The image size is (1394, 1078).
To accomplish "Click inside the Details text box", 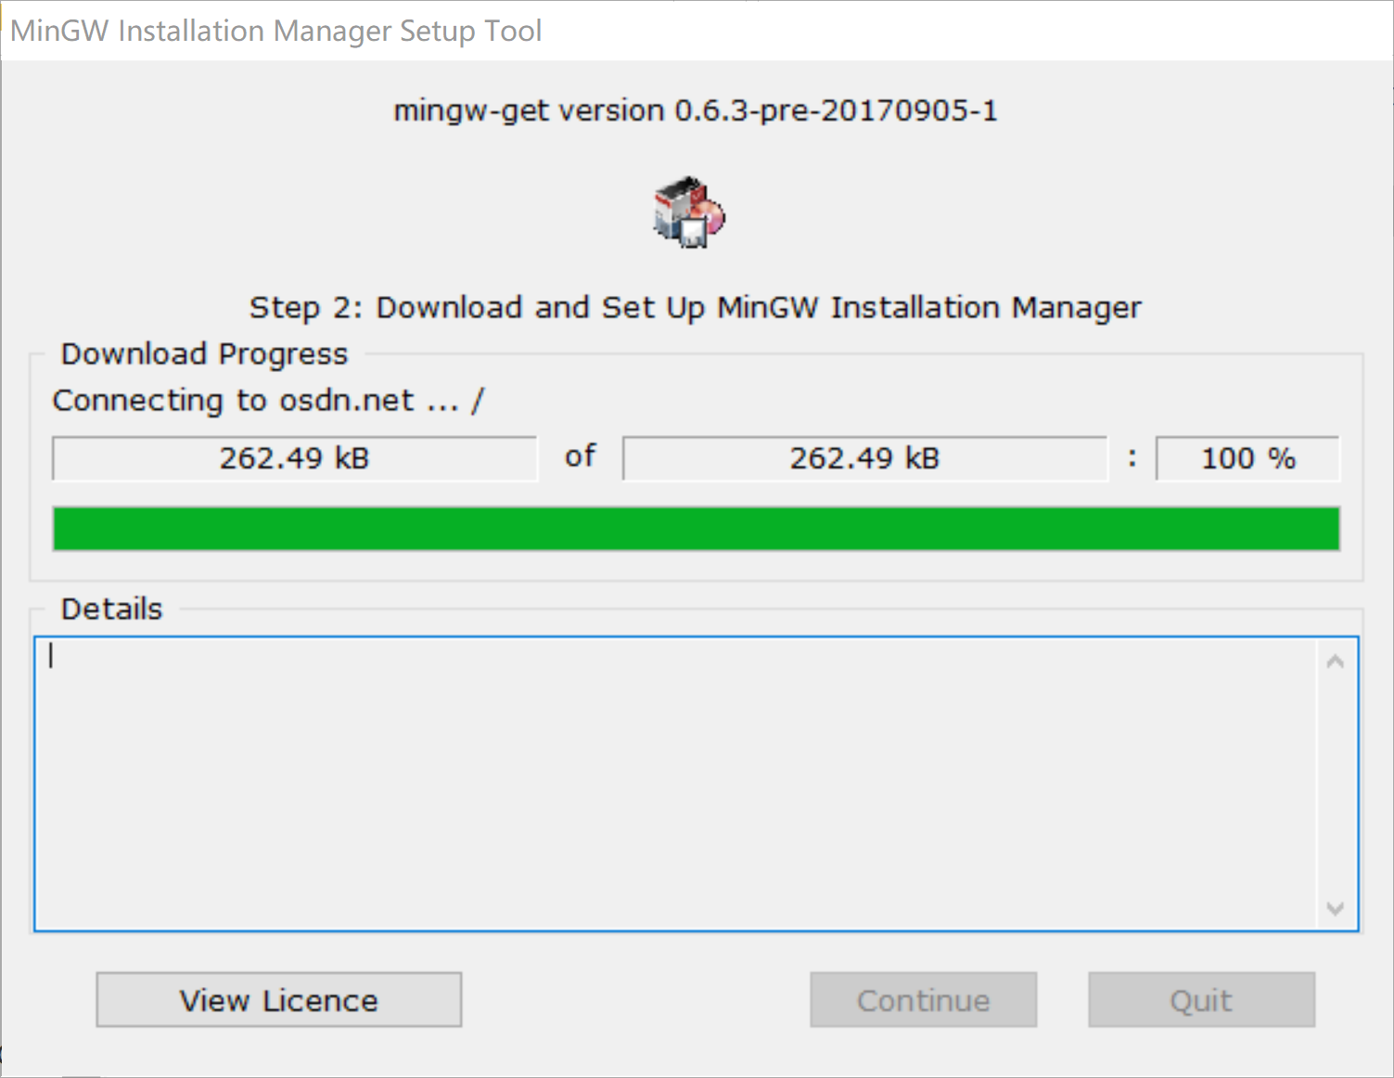I will [x=675, y=784].
